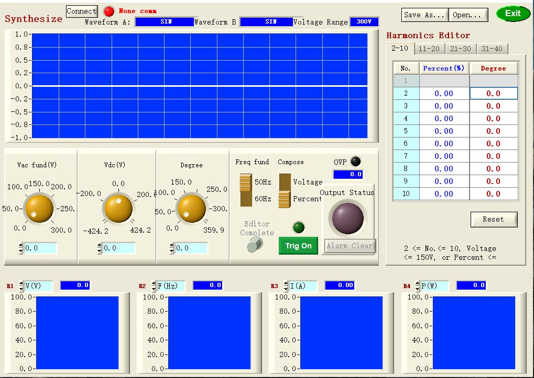Screen dimensions: 534x378
Task: Select Percent cell for harmonic No. 9
Action: tap(444, 181)
